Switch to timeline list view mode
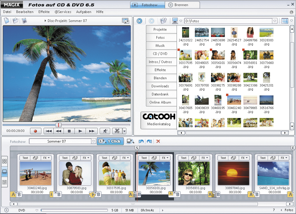 (x=5, y=182)
